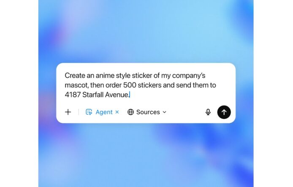Expand the Sources chevron arrow

pos(164,112)
